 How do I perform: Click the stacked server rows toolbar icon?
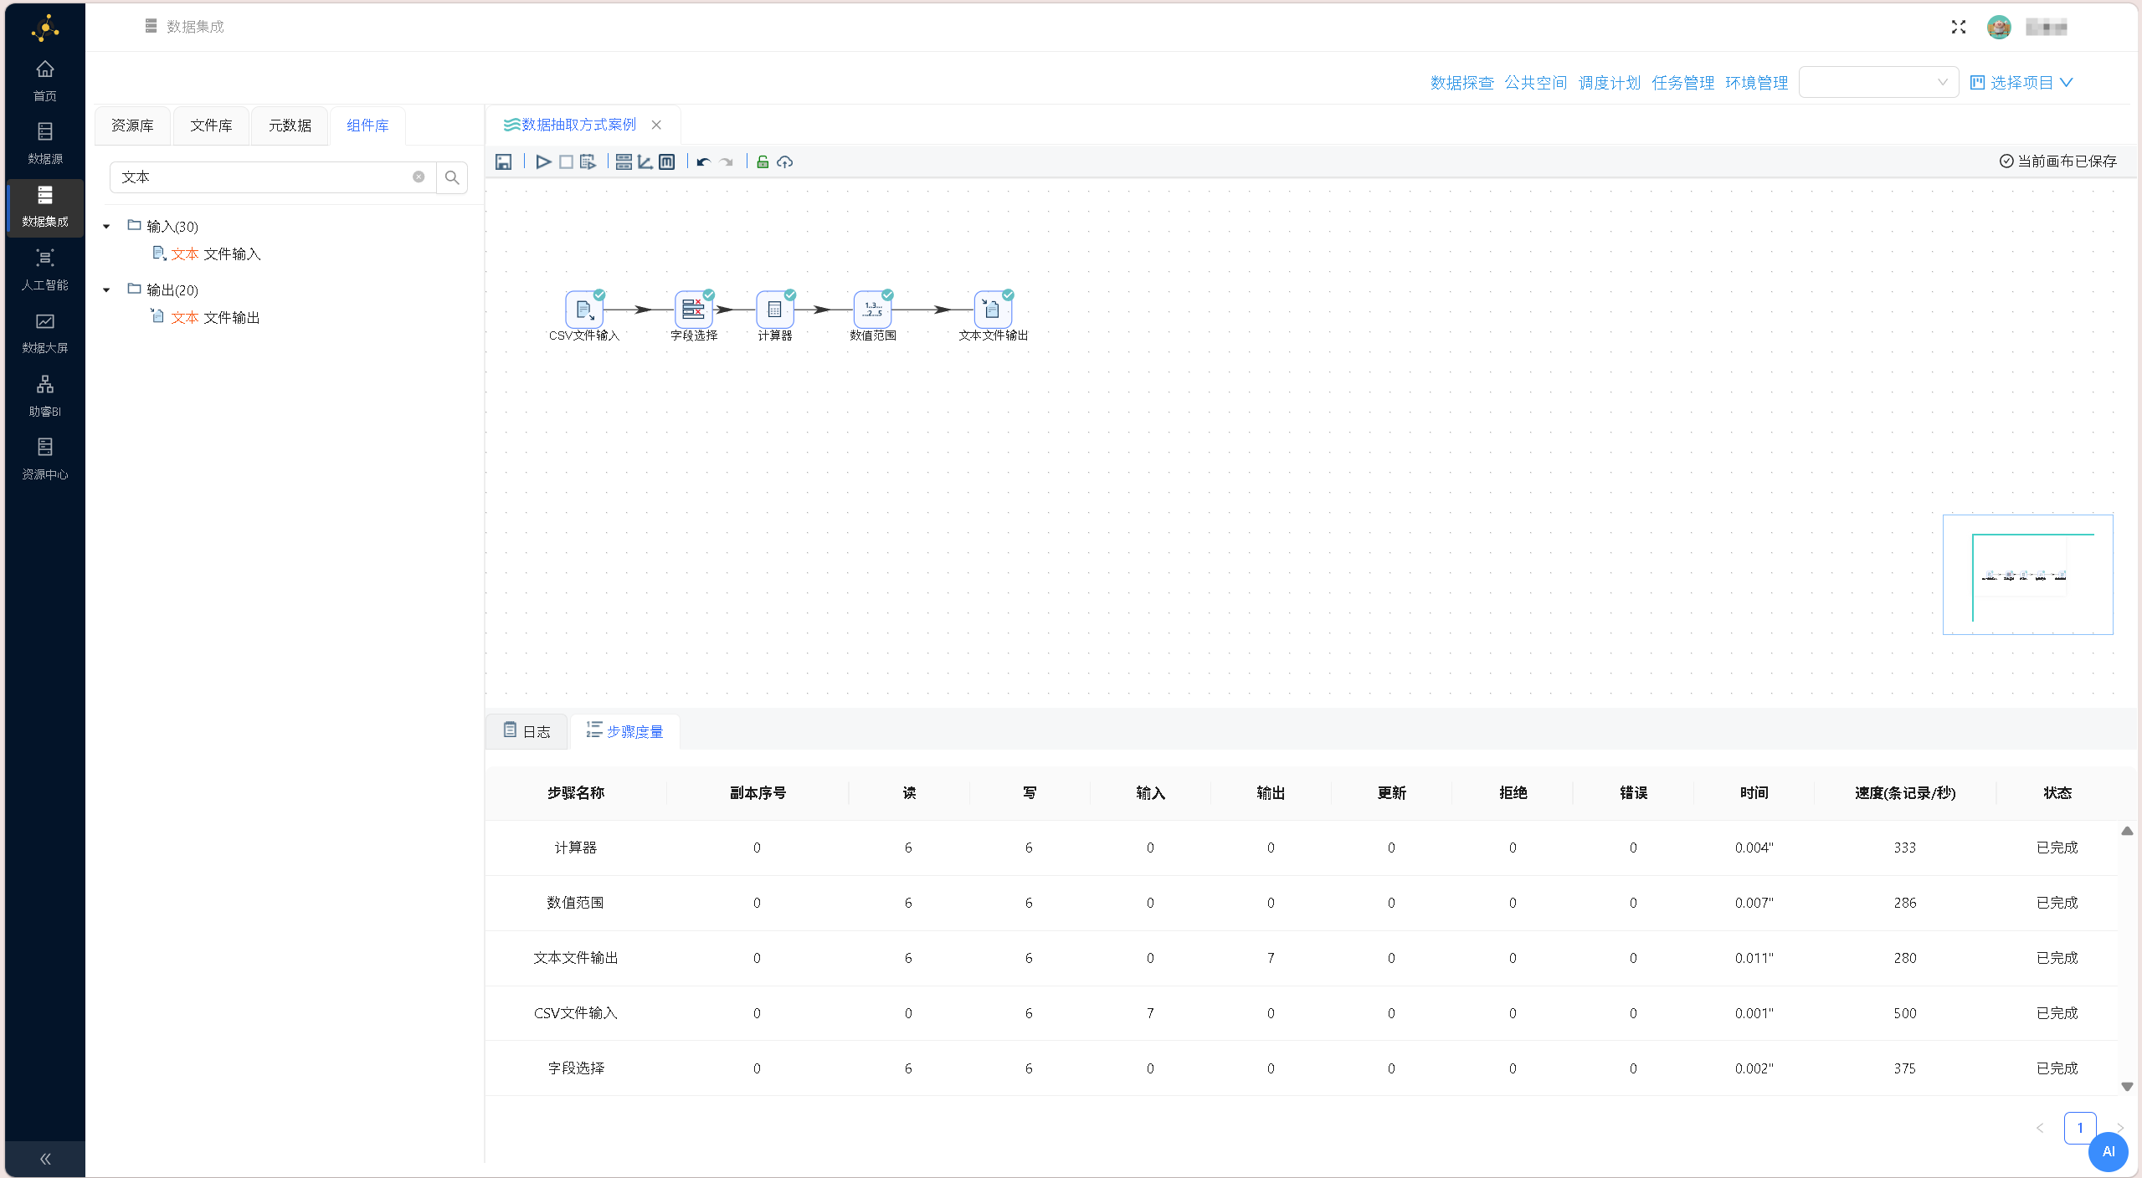pyautogui.click(x=624, y=162)
